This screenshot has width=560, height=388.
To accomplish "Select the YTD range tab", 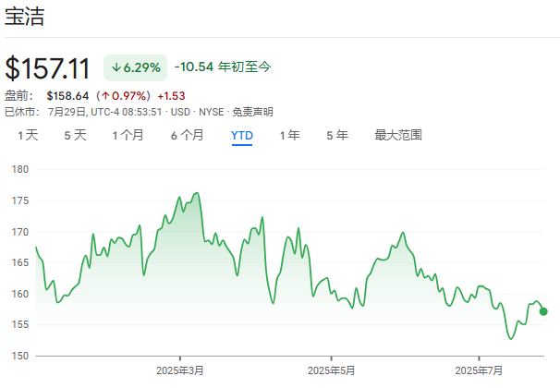I will click(242, 135).
